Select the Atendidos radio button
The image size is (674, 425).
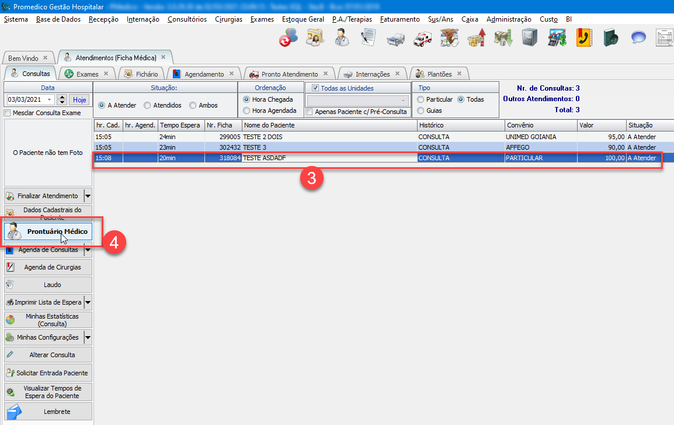(148, 105)
